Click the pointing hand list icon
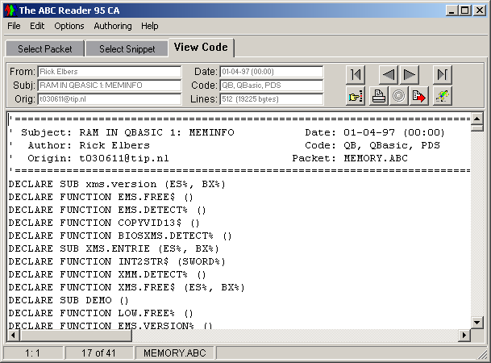 click(x=356, y=98)
